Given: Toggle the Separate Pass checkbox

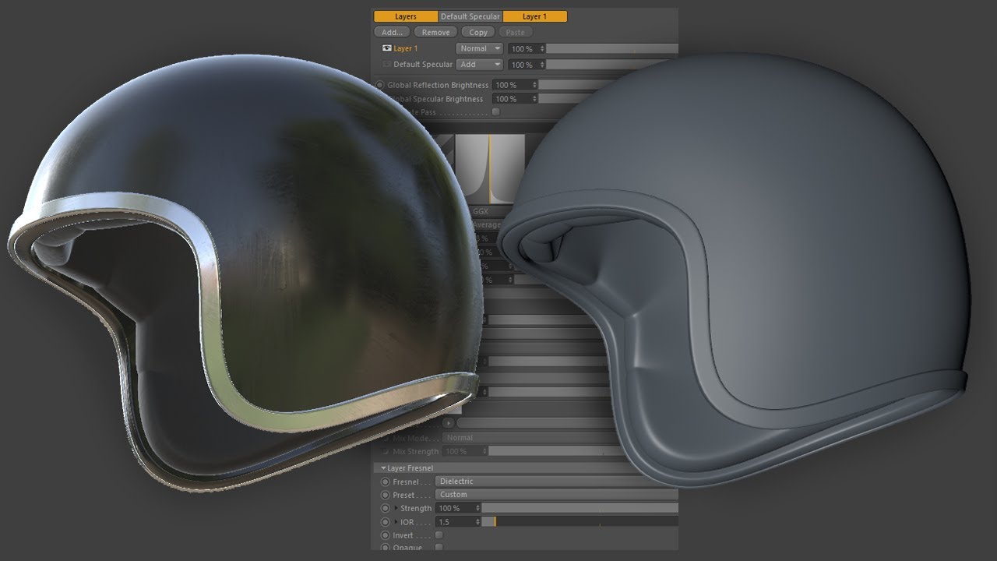Looking at the screenshot, I should point(495,112).
